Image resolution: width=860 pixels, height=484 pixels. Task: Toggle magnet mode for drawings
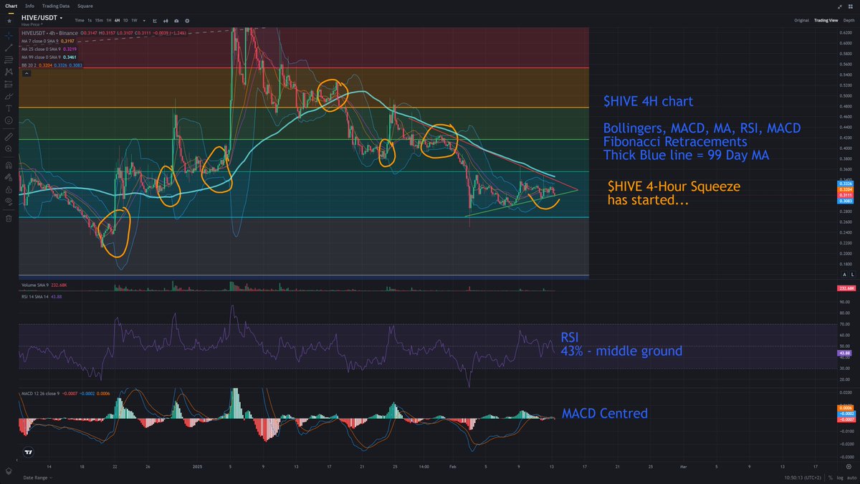click(9, 165)
